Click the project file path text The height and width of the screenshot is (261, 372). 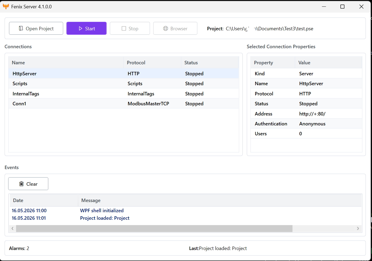(269, 29)
